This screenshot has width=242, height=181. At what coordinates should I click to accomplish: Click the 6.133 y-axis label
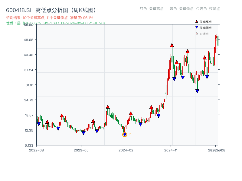point(29,145)
